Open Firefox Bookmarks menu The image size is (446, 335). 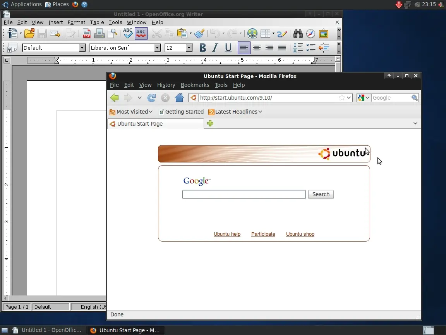(195, 85)
